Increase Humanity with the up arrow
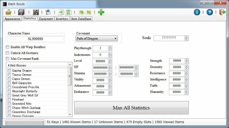The height and width of the screenshot is (128, 229). tap(186, 91)
